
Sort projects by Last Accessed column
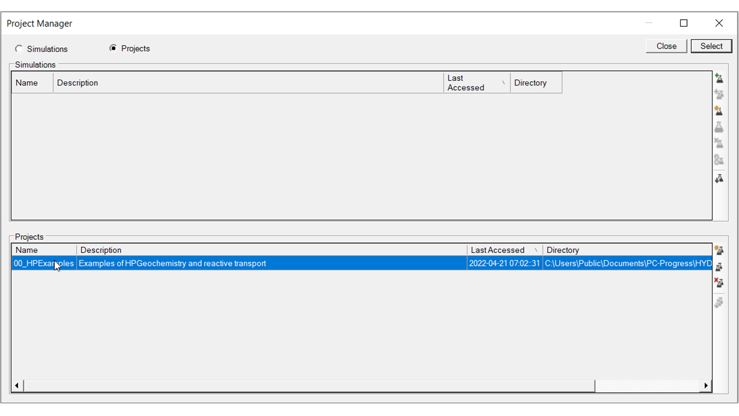(504, 250)
